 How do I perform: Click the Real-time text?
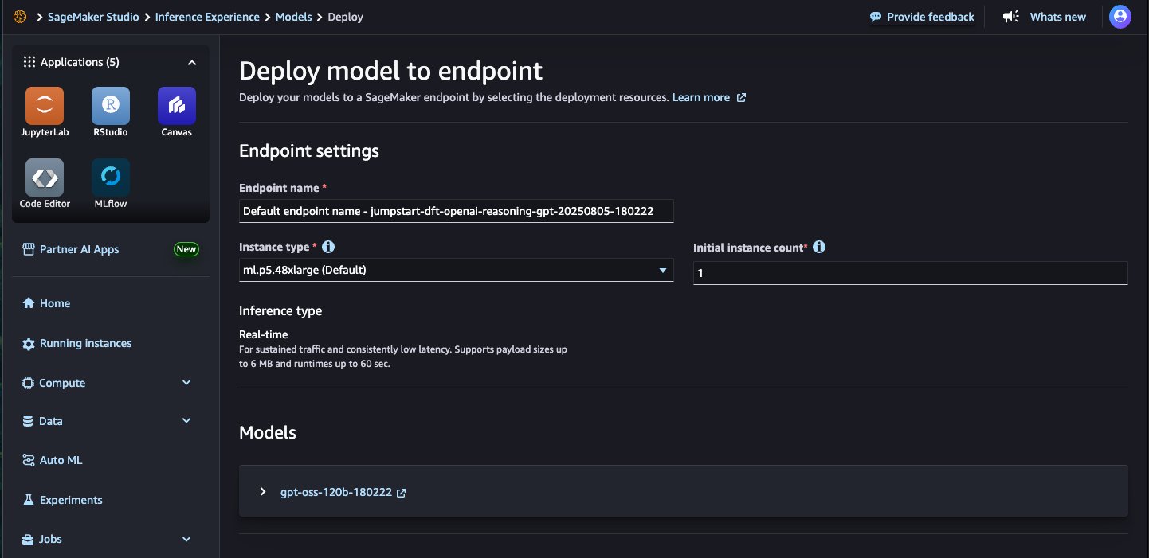pos(264,334)
